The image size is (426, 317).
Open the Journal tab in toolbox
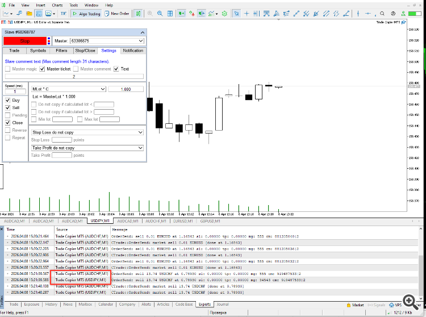coord(223,305)
